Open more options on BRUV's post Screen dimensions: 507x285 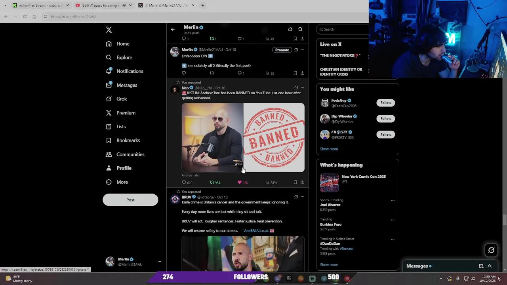(302, 197)
